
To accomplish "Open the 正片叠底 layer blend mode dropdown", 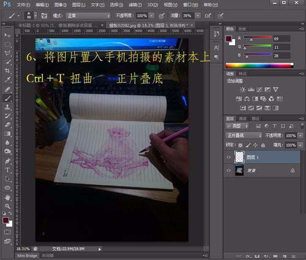I will 244,135.
